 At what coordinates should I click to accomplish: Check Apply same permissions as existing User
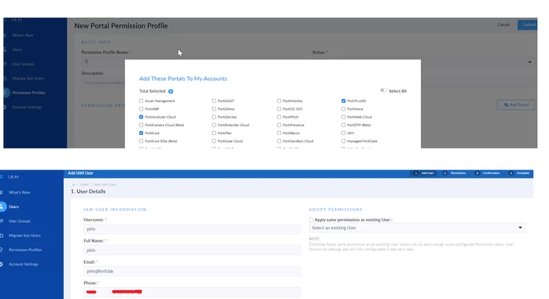coord(311,220)
